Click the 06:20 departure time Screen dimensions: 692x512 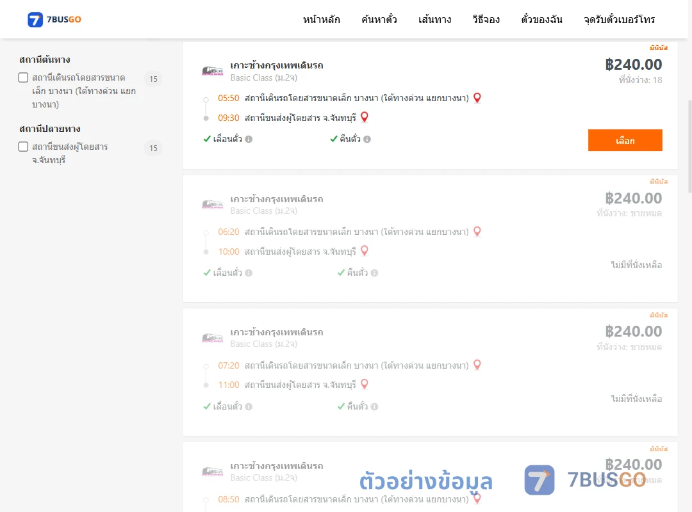pos(229,232)
